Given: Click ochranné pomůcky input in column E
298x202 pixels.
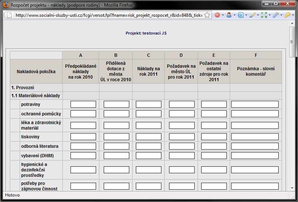Looking at the screenshot, I should (x=214, y=114).
